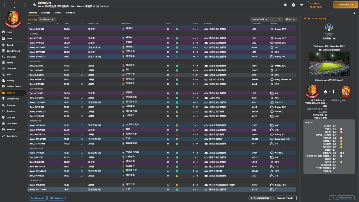
Task: Open the Finances page
Action: coord(11,129)
